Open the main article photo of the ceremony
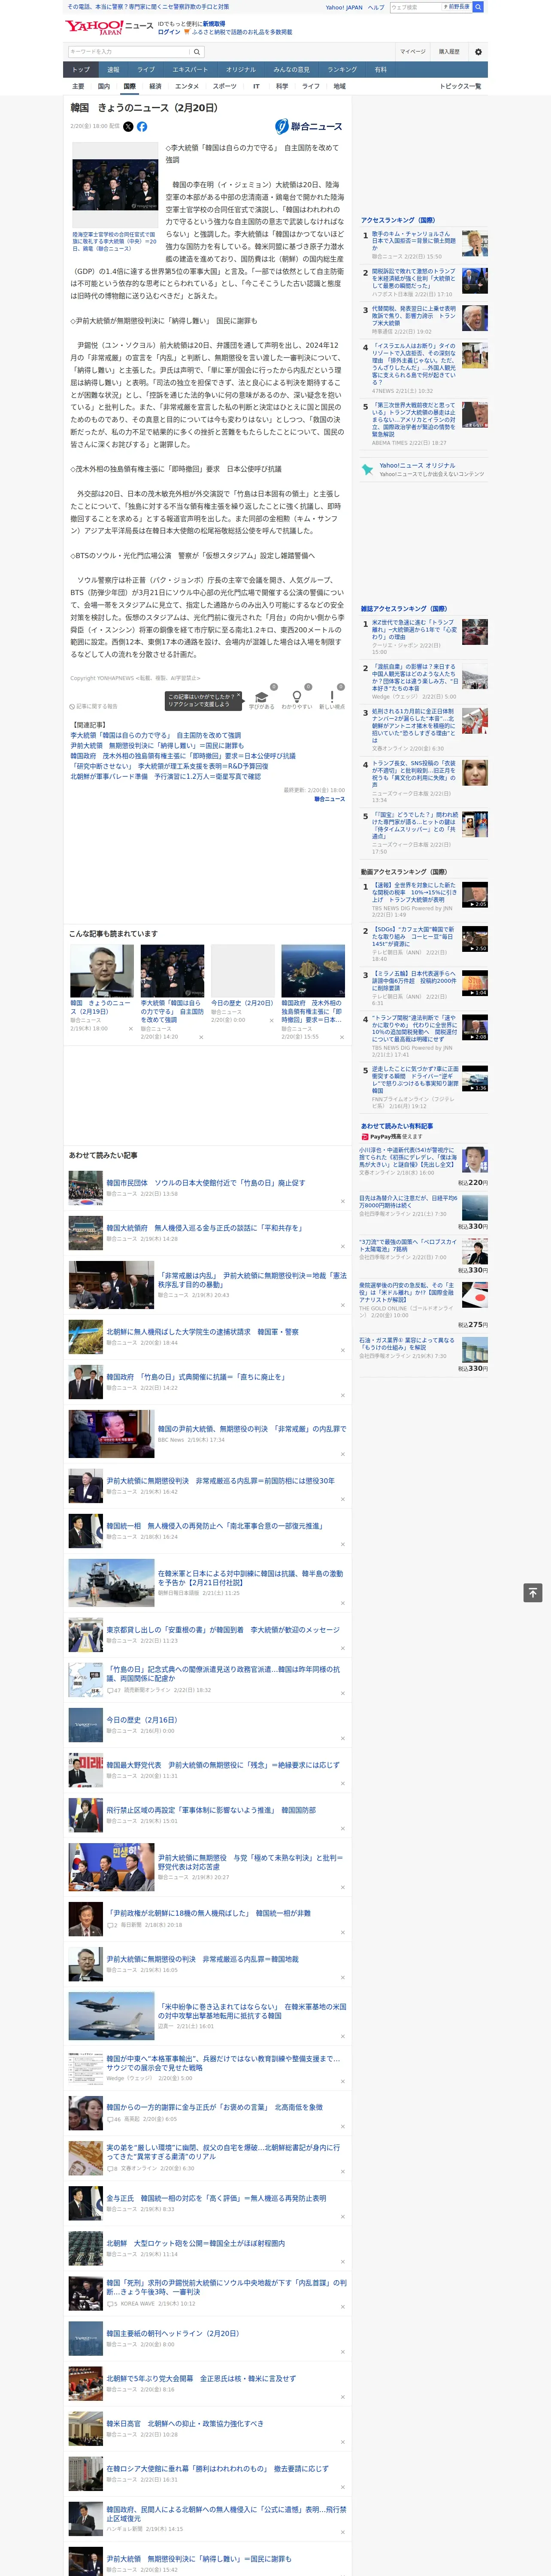This screenshot has height=2576, width=551. (x=115, y=185)
